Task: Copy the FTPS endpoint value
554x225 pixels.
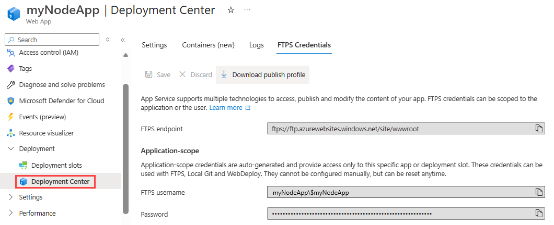Action: click(x=539, y=129)
